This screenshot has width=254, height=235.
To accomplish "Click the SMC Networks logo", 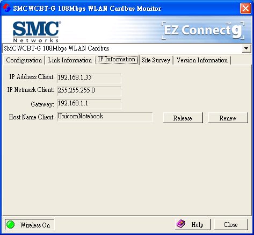I will 37,32.
